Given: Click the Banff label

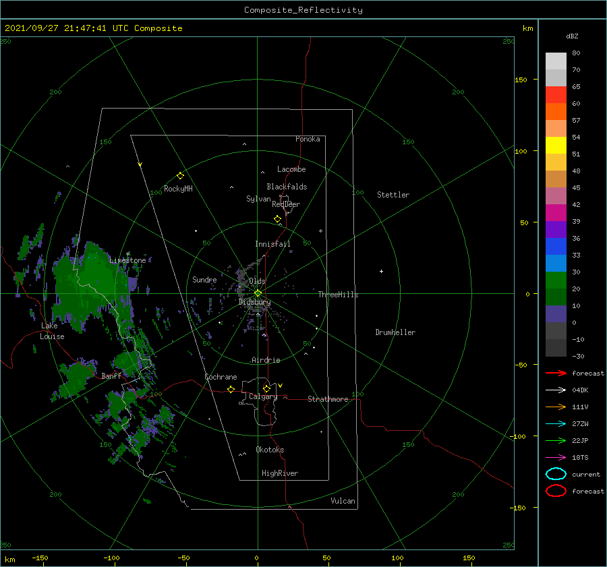Looking at the screenshot, I should tap(111, 376).
